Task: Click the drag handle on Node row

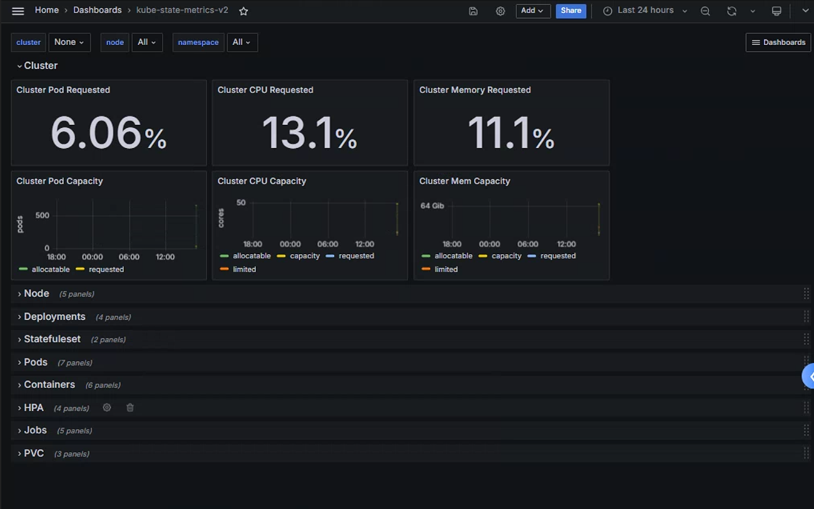Action: (806, 294)
